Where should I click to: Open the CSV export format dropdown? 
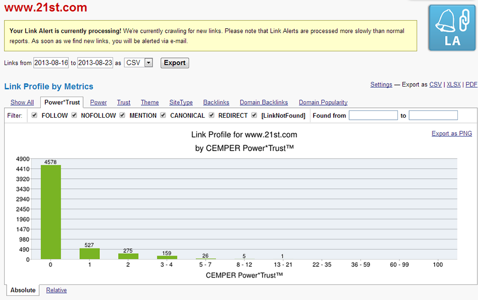click(138, 63)
